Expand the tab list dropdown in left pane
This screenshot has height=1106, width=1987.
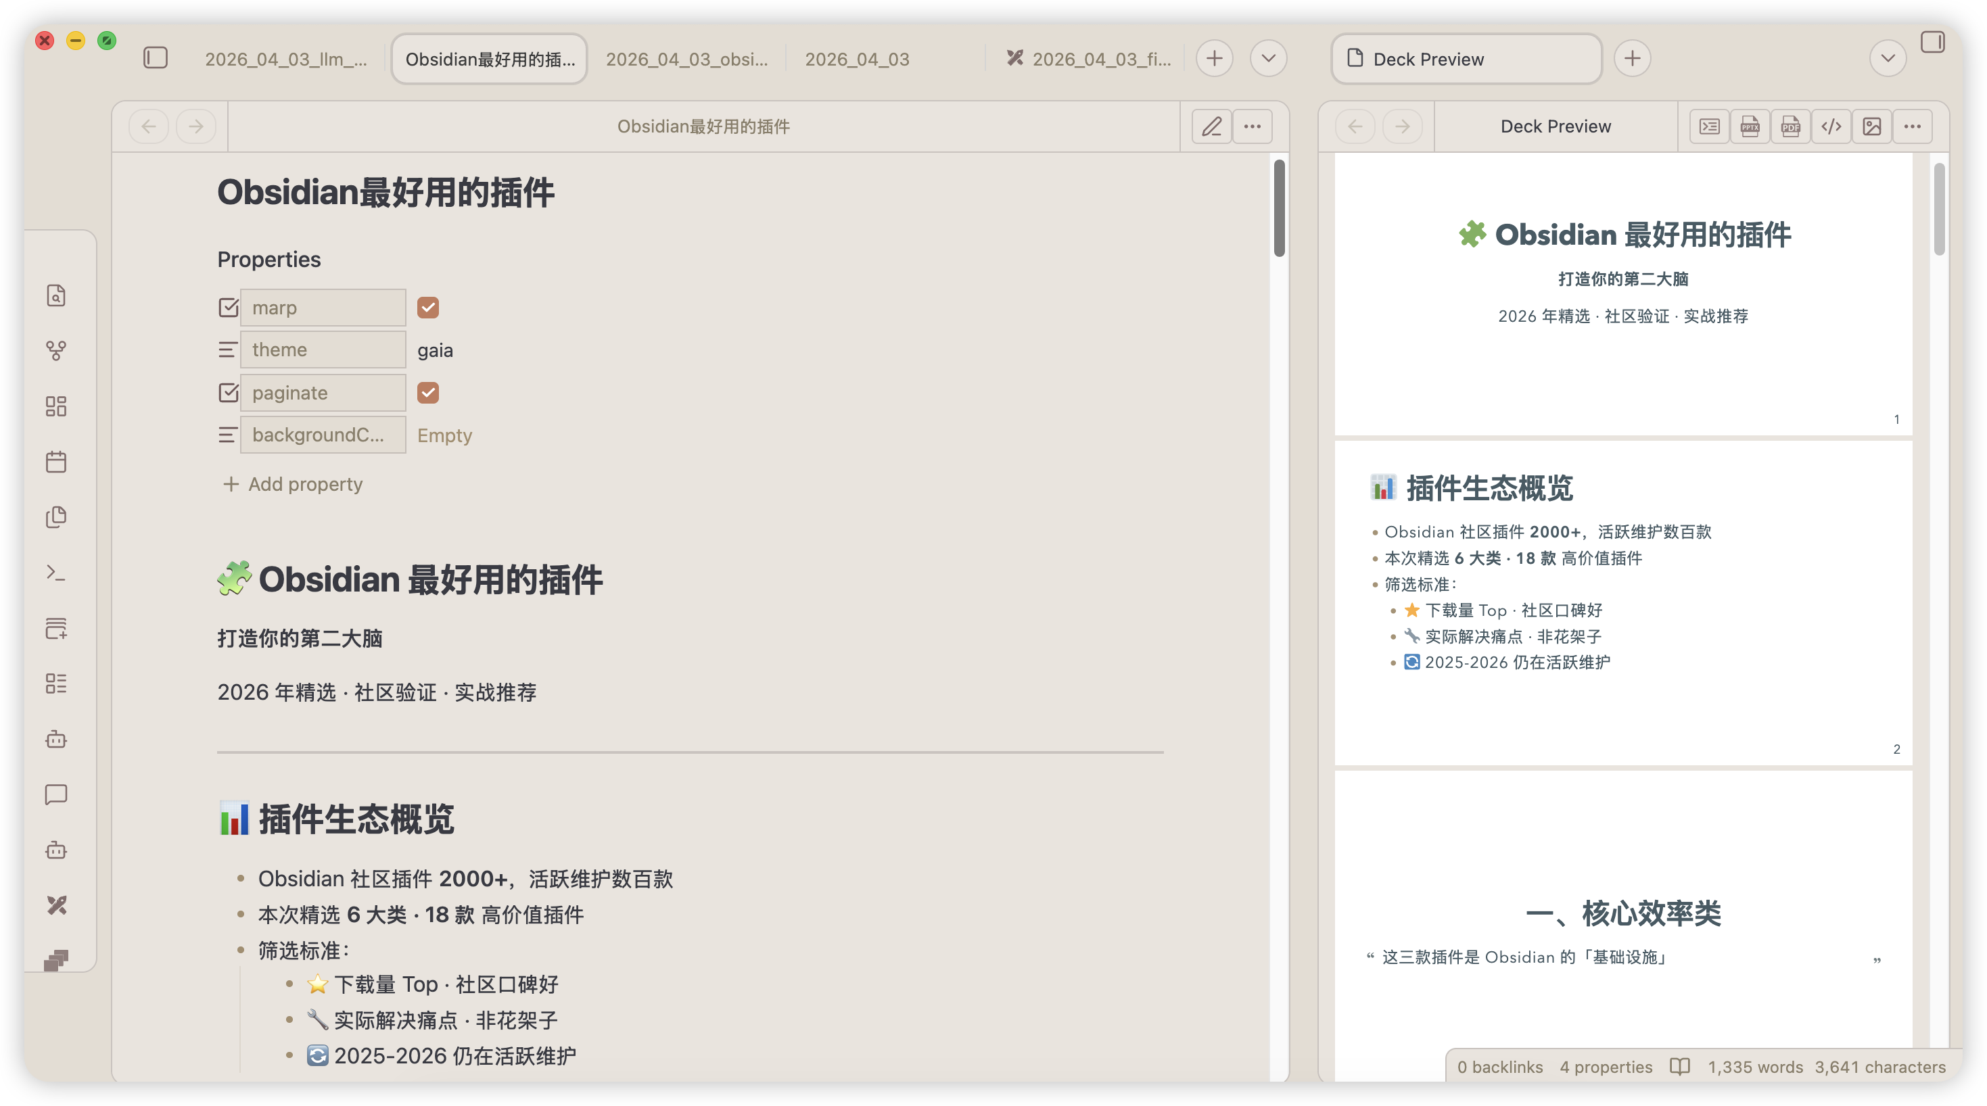pos(1268,59)
